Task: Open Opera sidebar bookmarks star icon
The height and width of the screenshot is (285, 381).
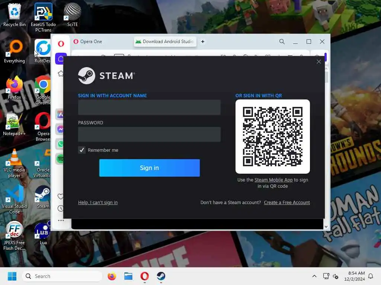Action: click(x=61, y=73)
